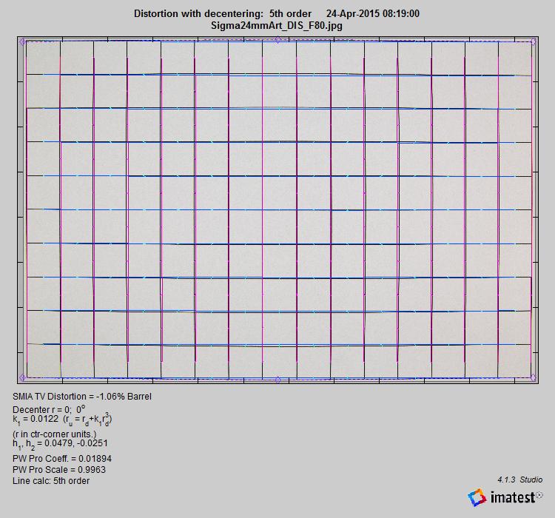Click the 4.1.3 Studio version label
Viewport: 555px width, 518px height.
pos(519,480)
